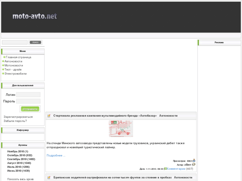Focus the search text field

[x=15, y=43]
